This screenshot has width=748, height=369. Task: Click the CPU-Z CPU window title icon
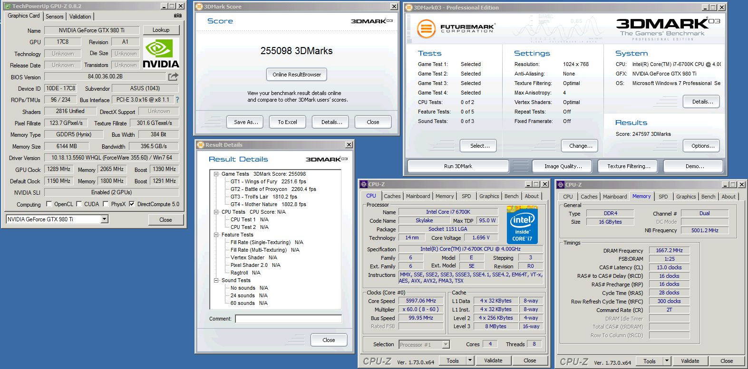(364, 184)
